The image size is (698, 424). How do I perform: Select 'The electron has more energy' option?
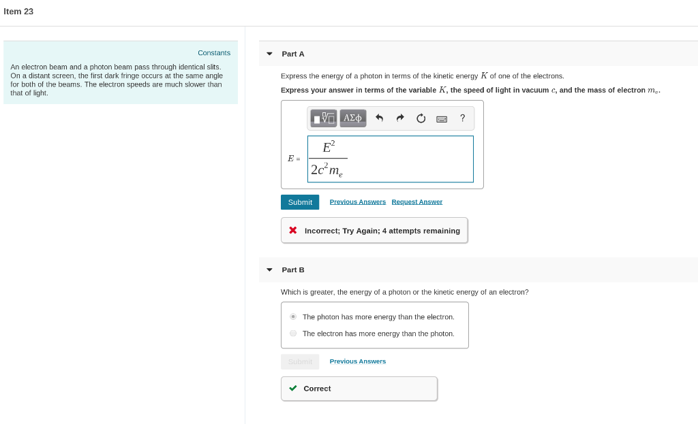coord(293,333)
